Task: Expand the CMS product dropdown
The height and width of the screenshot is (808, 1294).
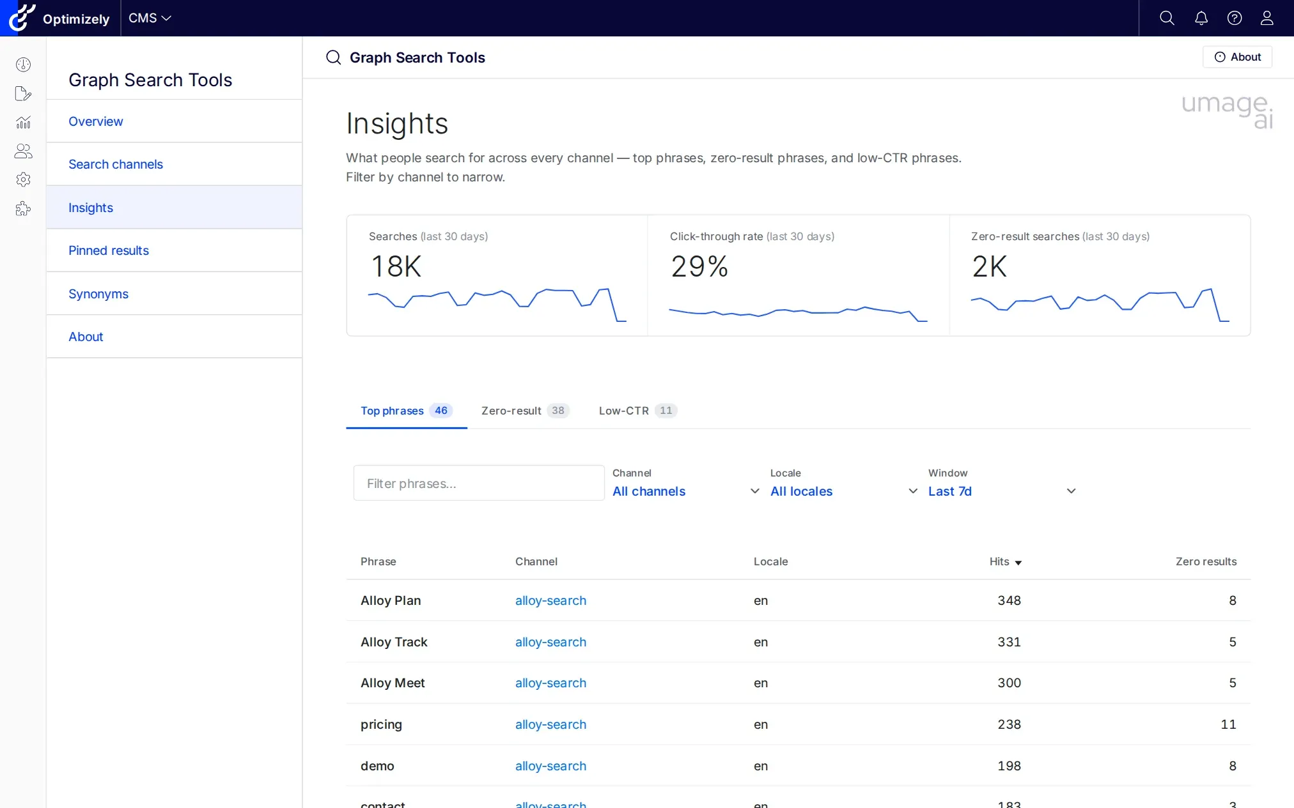Action: [x=150, y=18]
